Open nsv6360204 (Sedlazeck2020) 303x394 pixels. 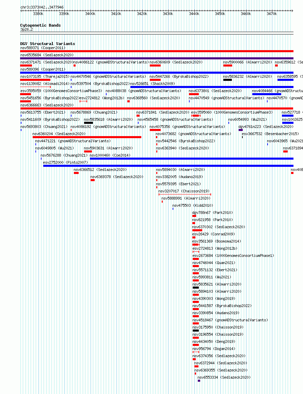click(x=59, y=134)
